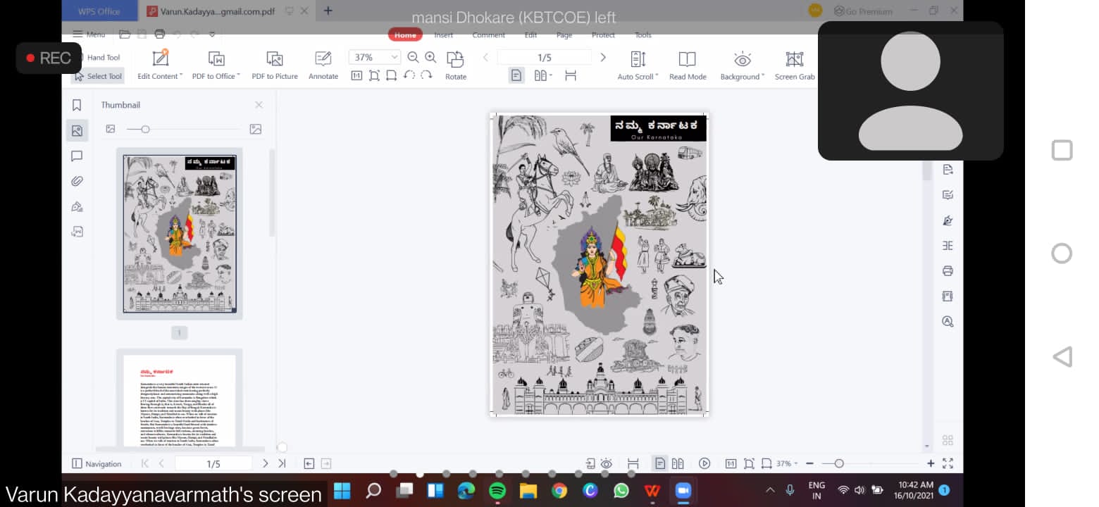Click the Annotate tool
This screenshot has width=1099, height=507.
323,65
